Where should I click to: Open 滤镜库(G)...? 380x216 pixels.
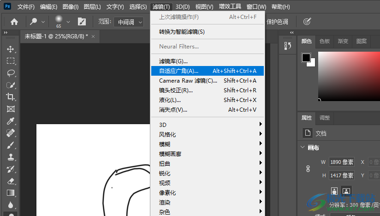(208, 61)
